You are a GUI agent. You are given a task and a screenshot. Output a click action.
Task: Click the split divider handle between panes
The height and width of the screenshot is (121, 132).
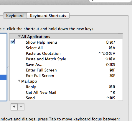coord(8,67)
